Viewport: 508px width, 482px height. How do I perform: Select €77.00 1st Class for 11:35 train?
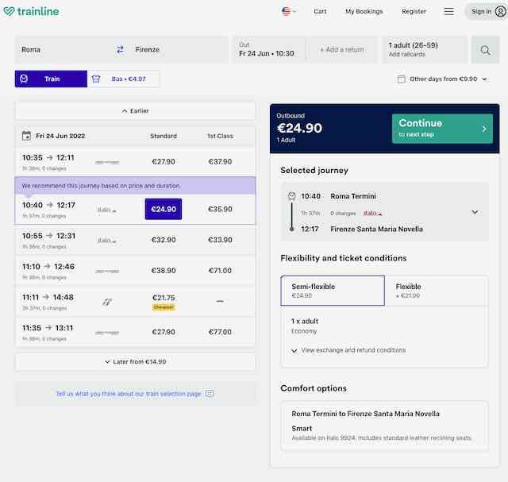[x=220, y=332]
